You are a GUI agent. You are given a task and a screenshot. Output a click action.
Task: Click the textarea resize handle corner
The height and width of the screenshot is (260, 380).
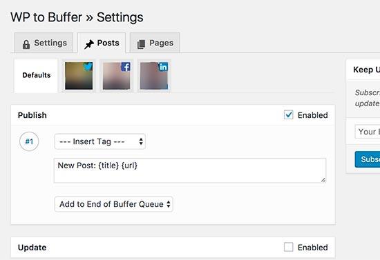[323, 180]
